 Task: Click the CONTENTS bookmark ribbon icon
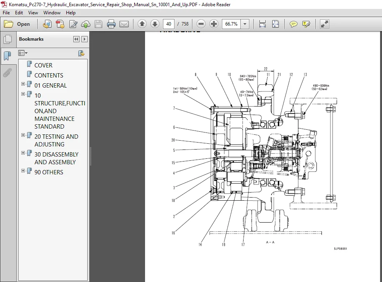(x=29, y=74)
